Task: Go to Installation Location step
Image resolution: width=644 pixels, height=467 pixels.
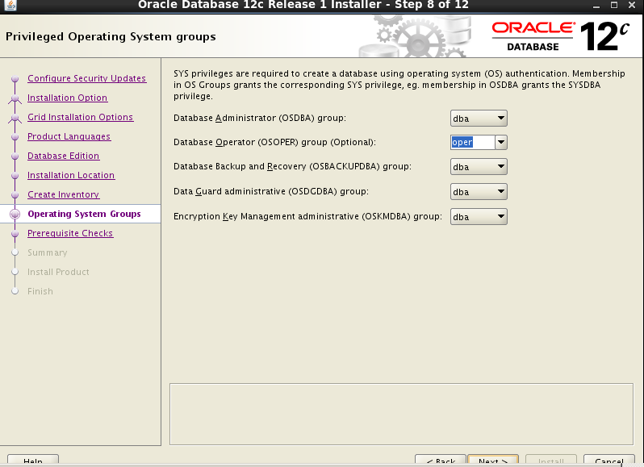Action: pyautogui.click(x=71, y=175)
